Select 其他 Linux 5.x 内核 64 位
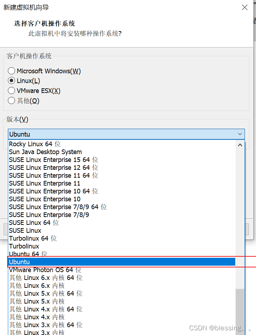The height and width of the screenshot is (335, 256). coord(122,294)
